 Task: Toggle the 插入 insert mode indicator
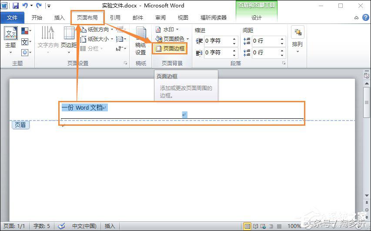(110, 226)
